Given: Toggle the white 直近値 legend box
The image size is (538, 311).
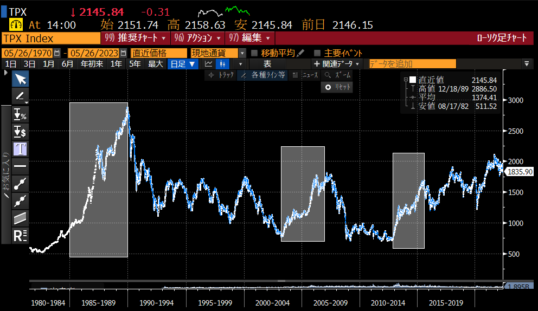Looking at the screenshot, I should click(x=413, y=80).
